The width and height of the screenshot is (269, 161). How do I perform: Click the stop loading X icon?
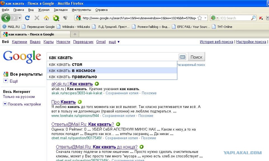[37, 18]
